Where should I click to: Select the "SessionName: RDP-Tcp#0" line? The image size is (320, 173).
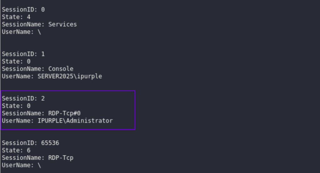click(x=41, y=113)
